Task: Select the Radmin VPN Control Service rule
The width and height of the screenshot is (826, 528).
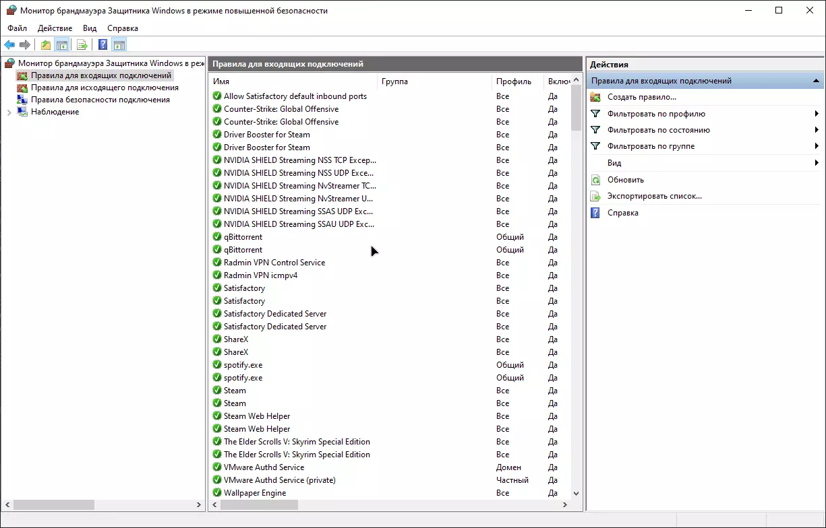Action: [x=274, y=263]
